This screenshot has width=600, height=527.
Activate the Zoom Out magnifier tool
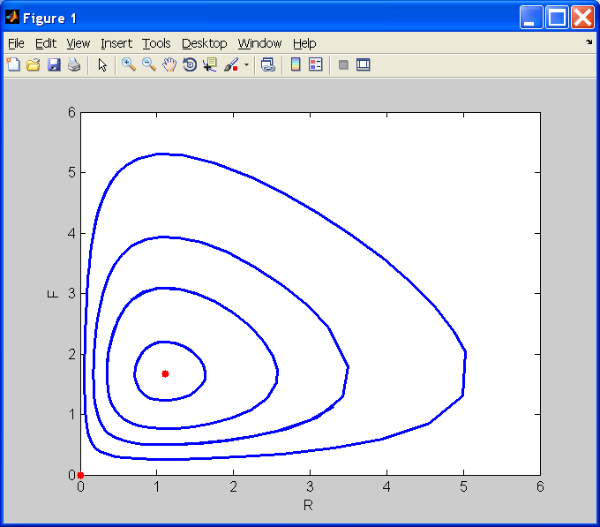pos(149,64)
